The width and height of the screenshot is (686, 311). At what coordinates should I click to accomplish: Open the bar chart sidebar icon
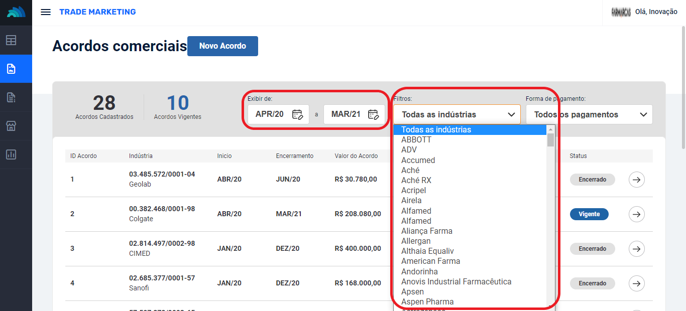11,154
